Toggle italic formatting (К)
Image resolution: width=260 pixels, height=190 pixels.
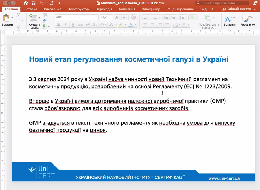[x=66, y=25]
